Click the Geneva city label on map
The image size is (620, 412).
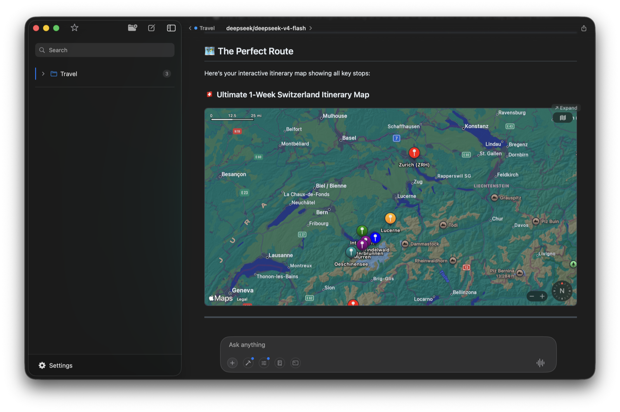coord(243,290)
